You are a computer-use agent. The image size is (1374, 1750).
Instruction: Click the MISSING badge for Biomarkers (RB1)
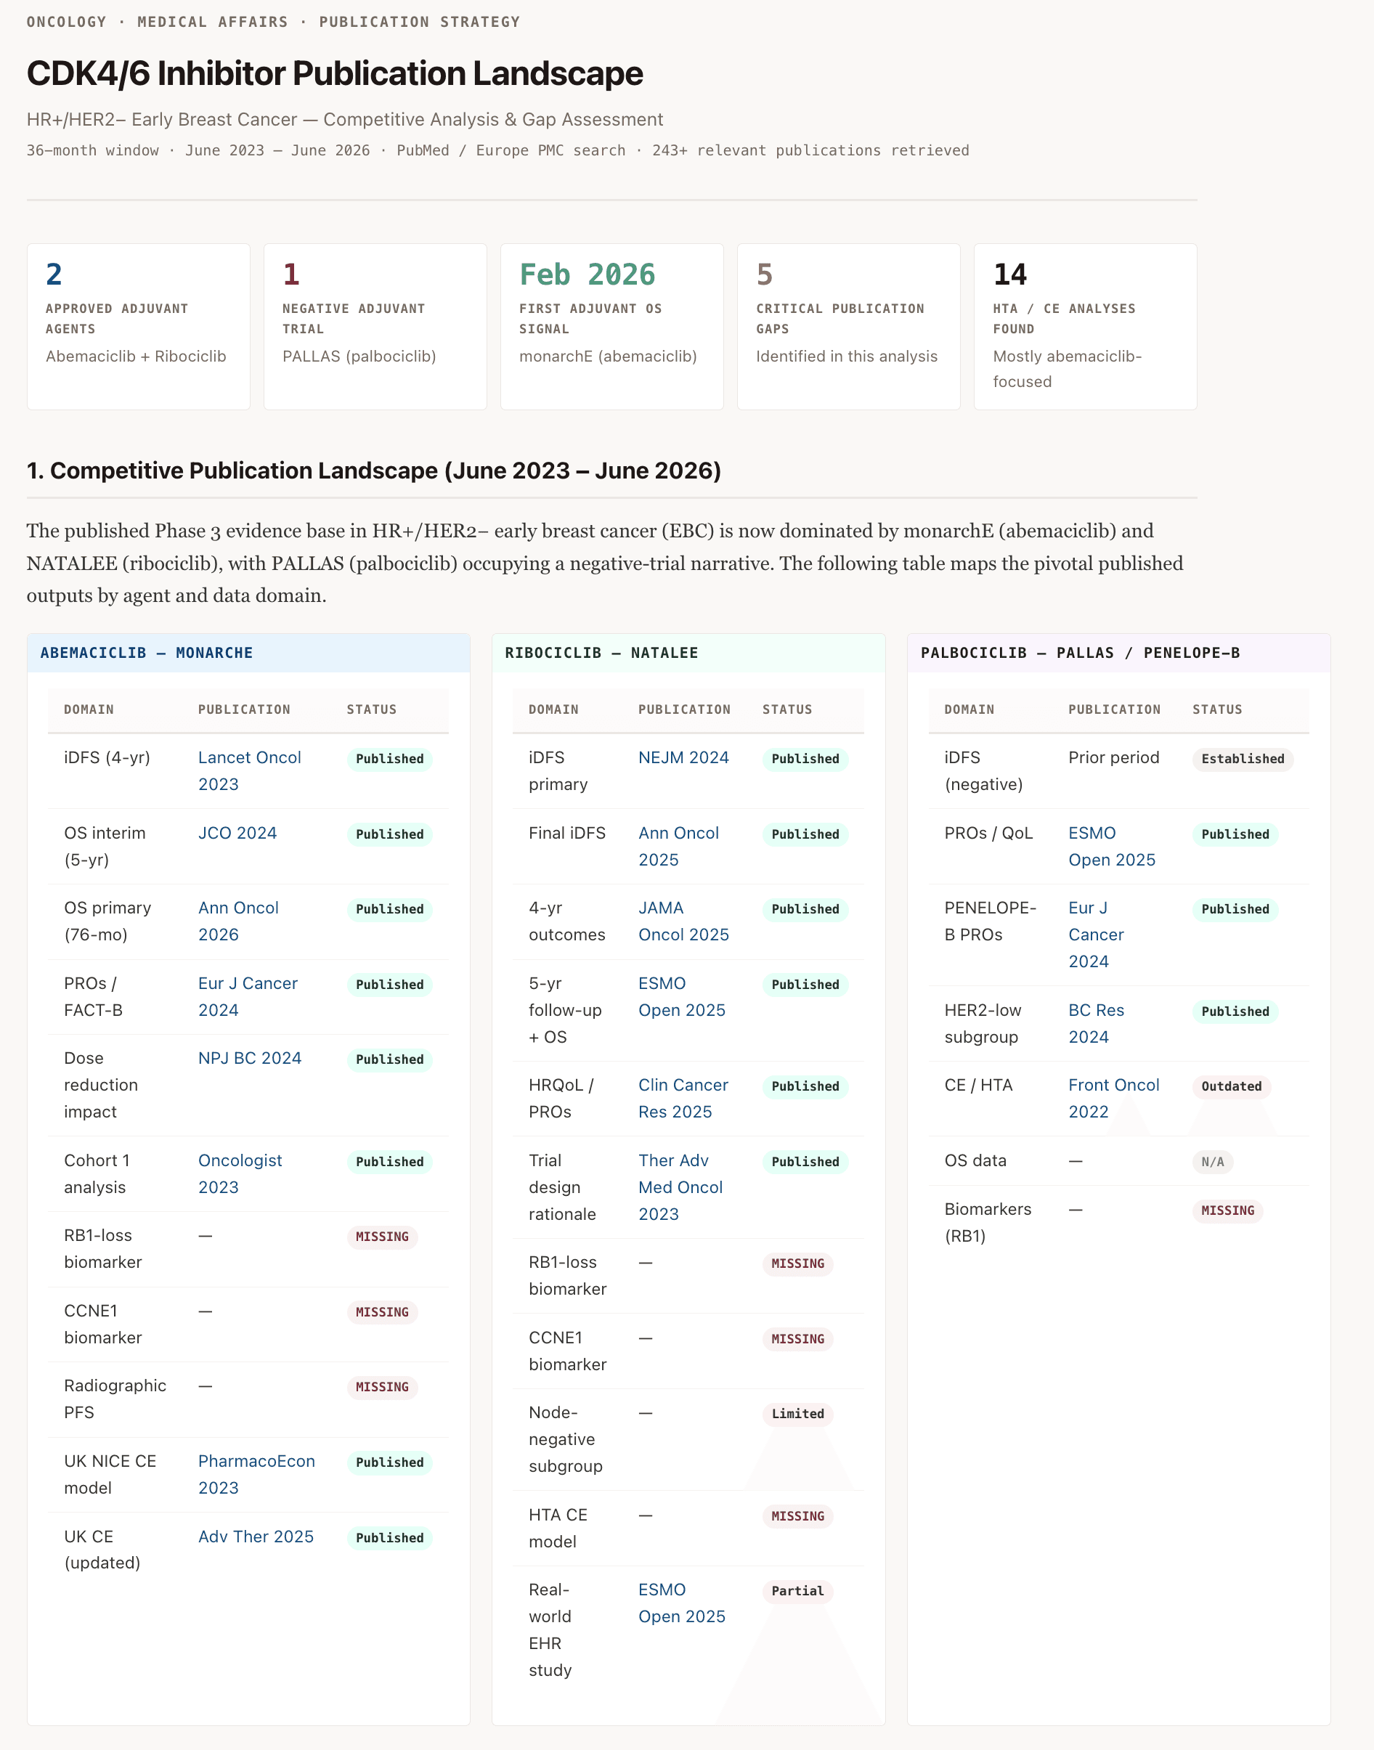1227,1211
